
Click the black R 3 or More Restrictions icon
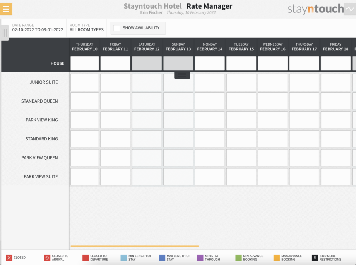[315, 258]
